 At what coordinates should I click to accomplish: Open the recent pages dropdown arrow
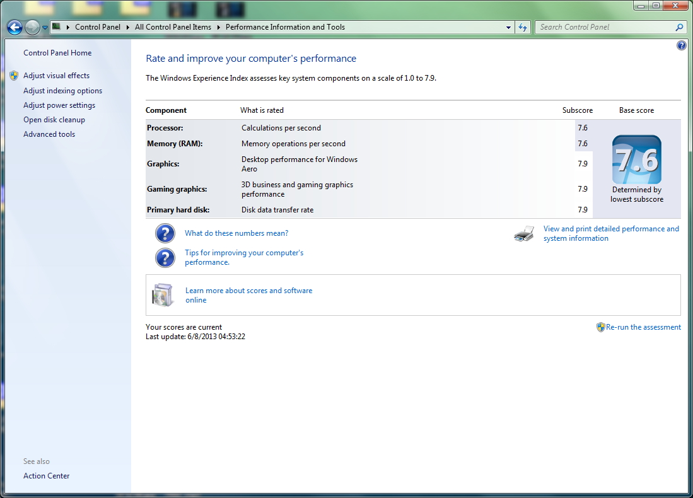(45, 27)
